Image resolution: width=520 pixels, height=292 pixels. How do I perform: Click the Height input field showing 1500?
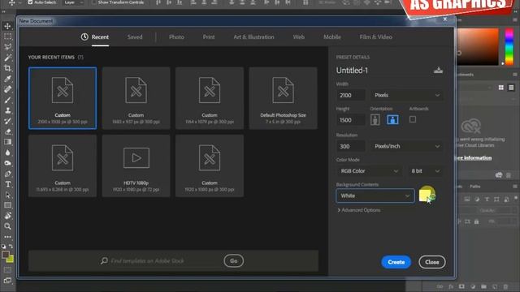pyautogui.click(x=350, y=120)
